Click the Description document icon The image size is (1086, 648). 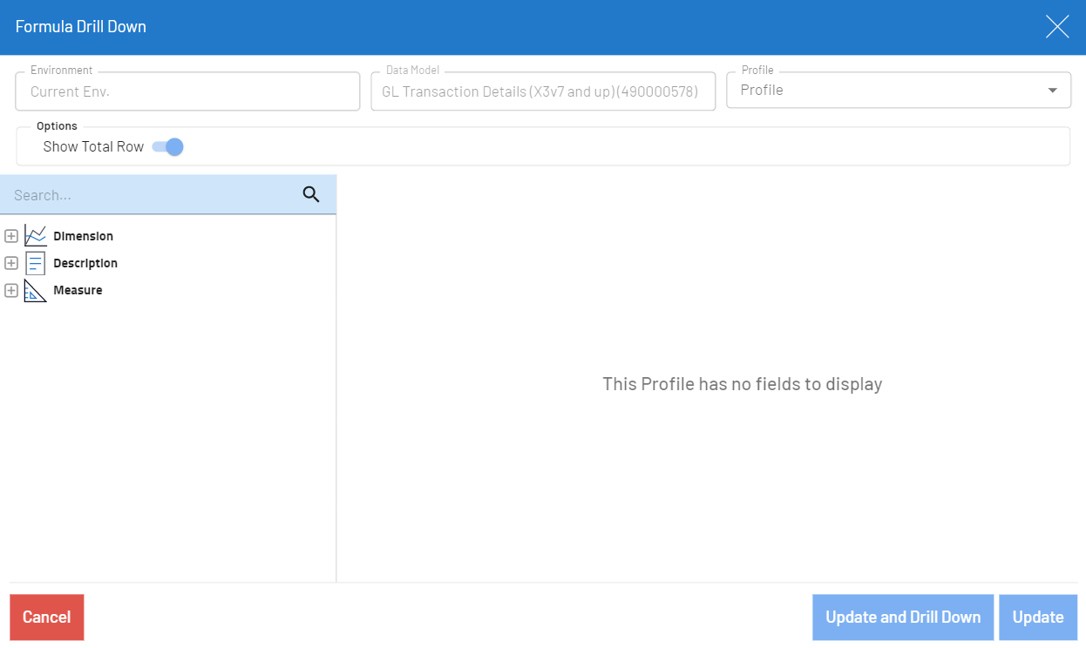click(x=35, y=263)
